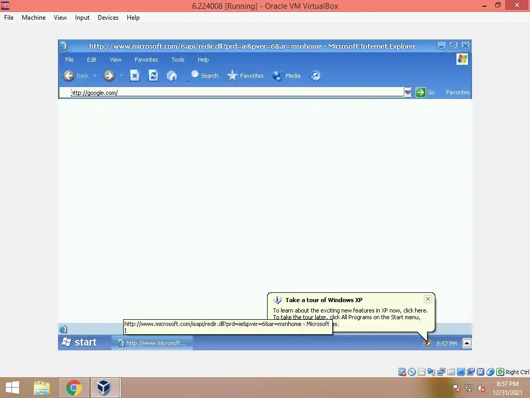
Task: Click the VirtualBox CPU chip status icon
Action: [x=480, y=372]
